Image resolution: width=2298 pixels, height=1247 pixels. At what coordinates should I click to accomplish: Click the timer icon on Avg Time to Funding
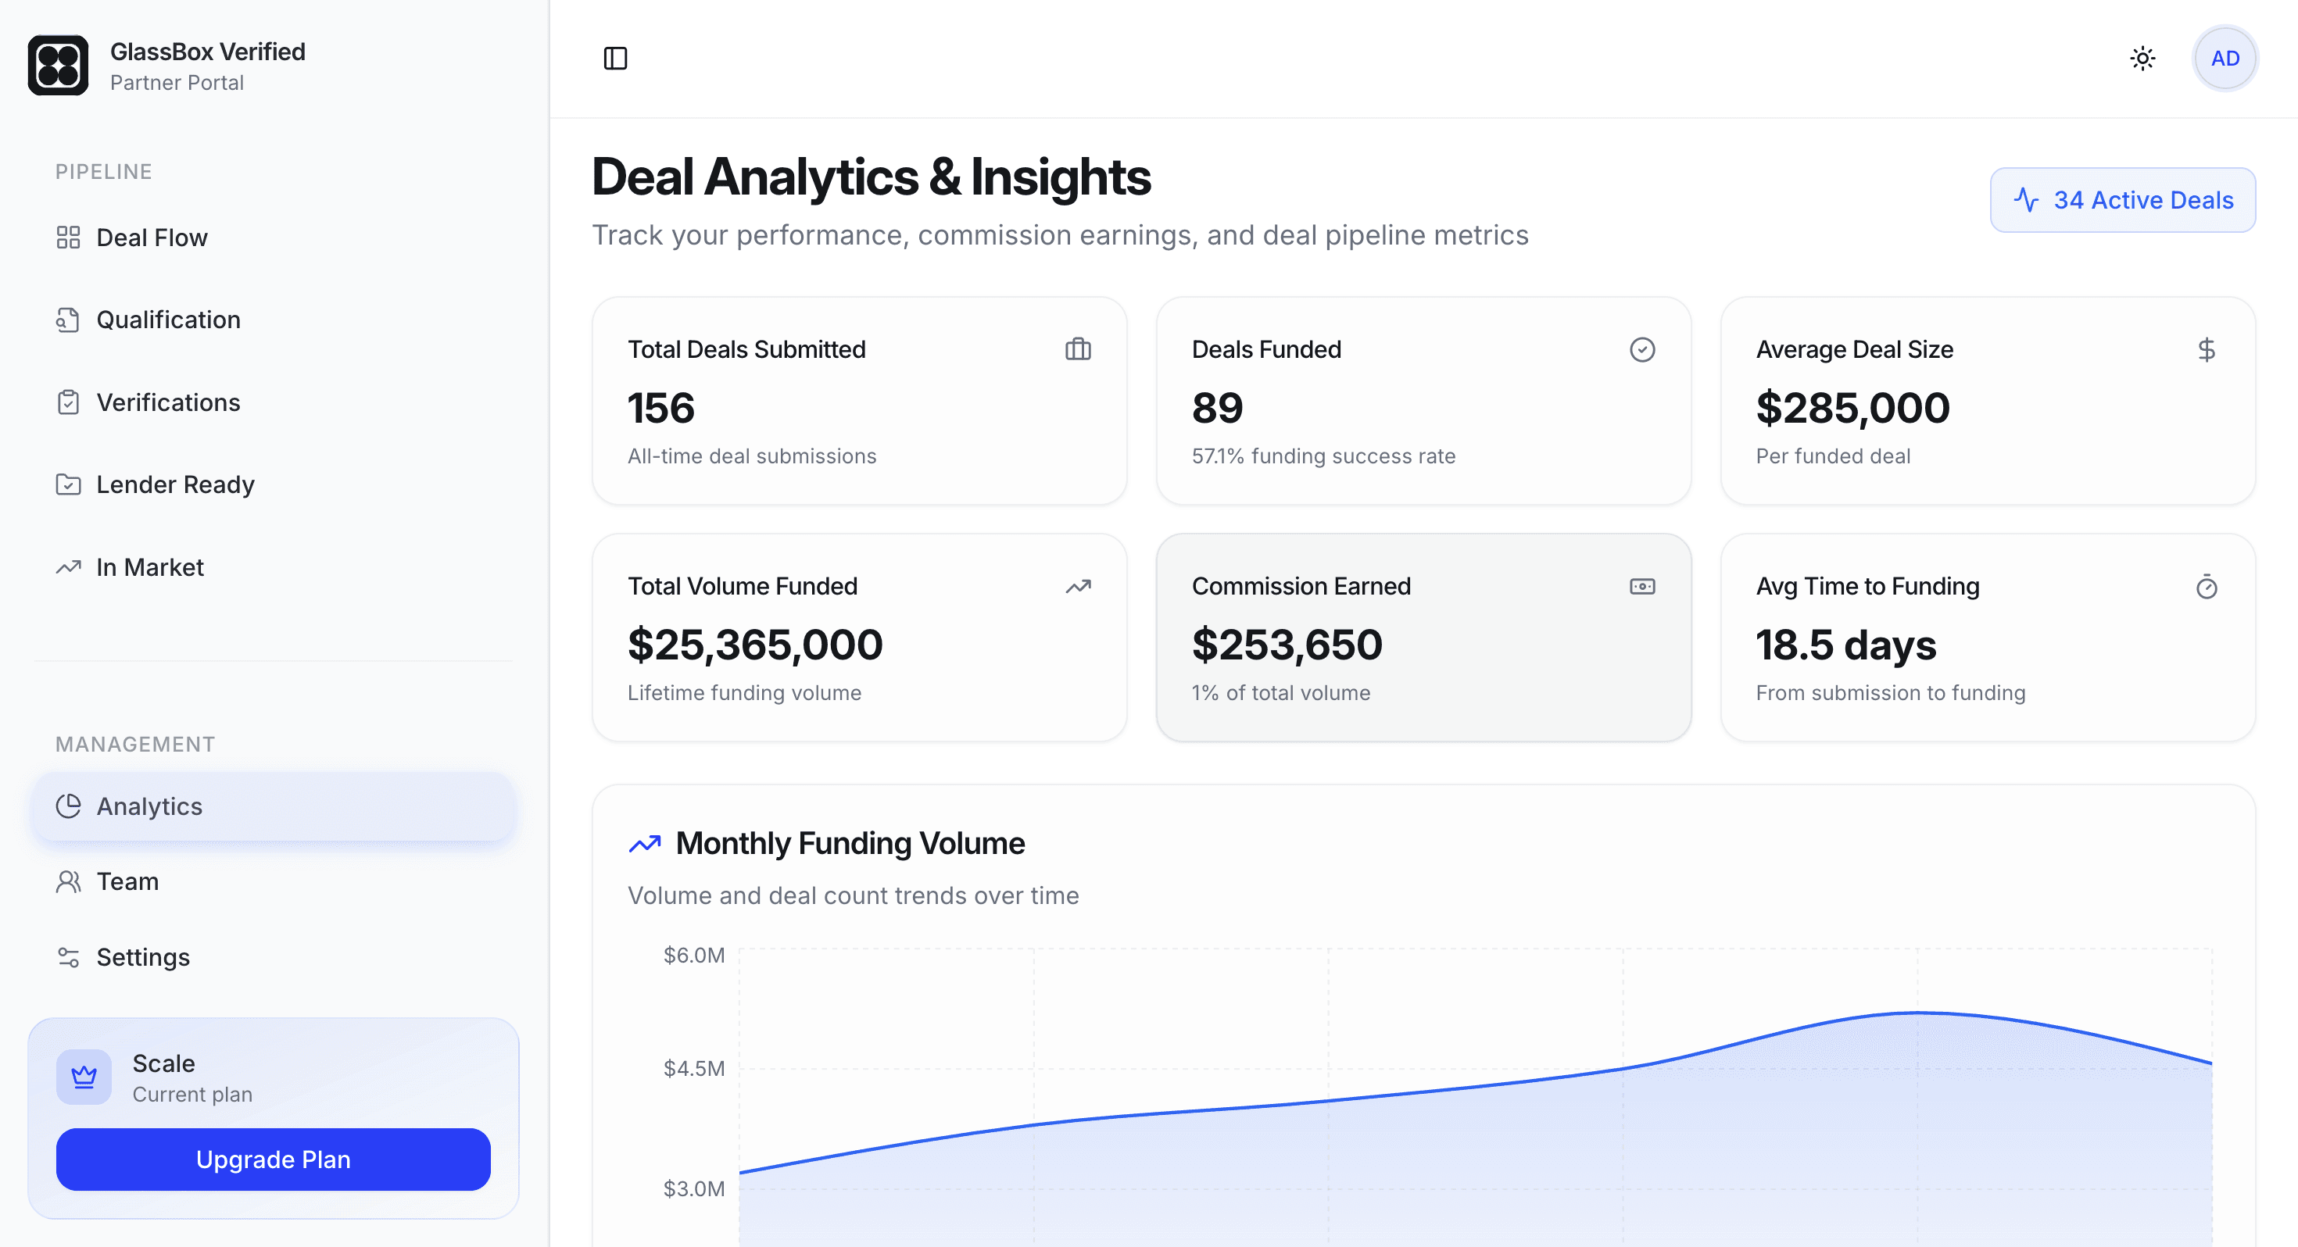click(2206, 586)
